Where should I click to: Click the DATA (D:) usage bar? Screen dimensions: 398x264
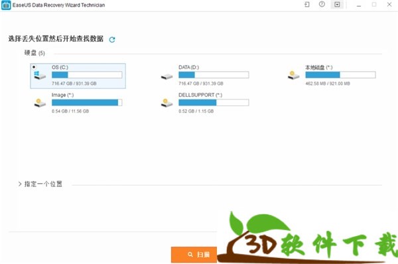(x=214, y=75)
